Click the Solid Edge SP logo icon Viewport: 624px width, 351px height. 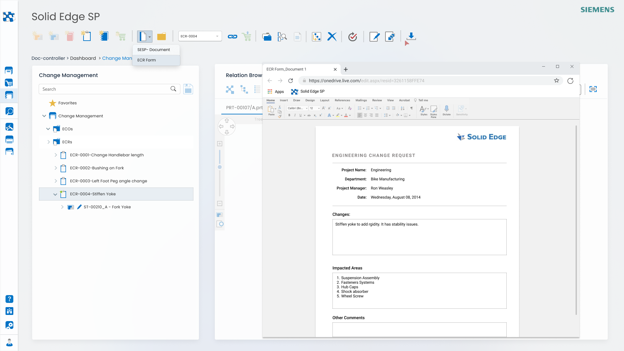9,17
